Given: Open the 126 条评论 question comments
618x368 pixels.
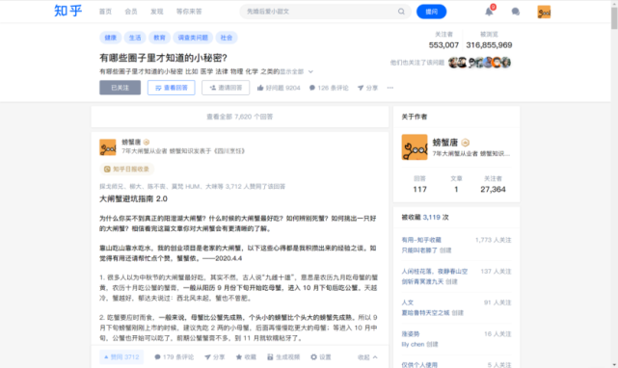Looking at the screenshot, I should coord(329,88).
